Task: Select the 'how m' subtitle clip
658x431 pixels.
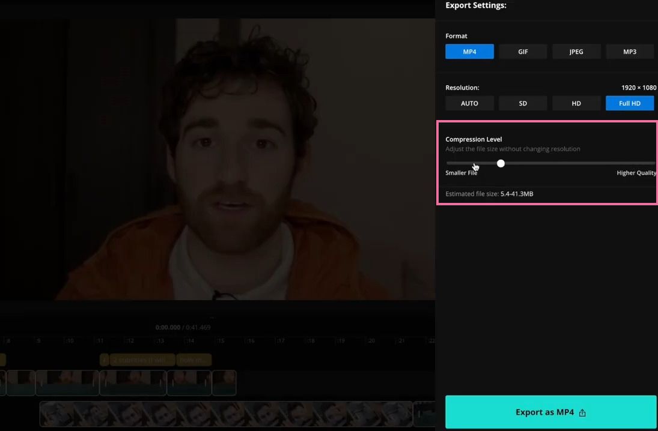Action: [x=193, y=360]
